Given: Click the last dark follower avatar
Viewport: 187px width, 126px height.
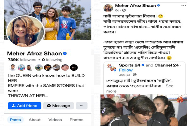Looking at the screenshot, I should 74,68.
